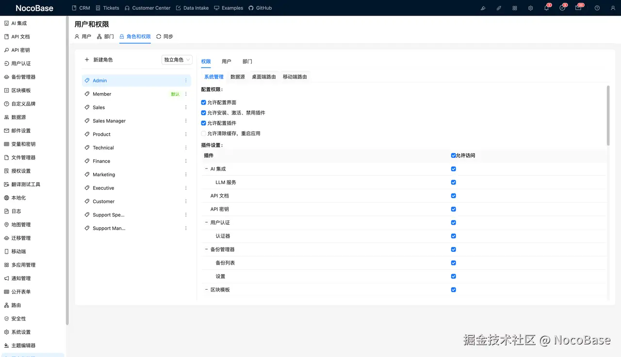The width and height of the screenshot is (621, 357).
Task: Open the 独立角色 dropdown
Action: 177,60
